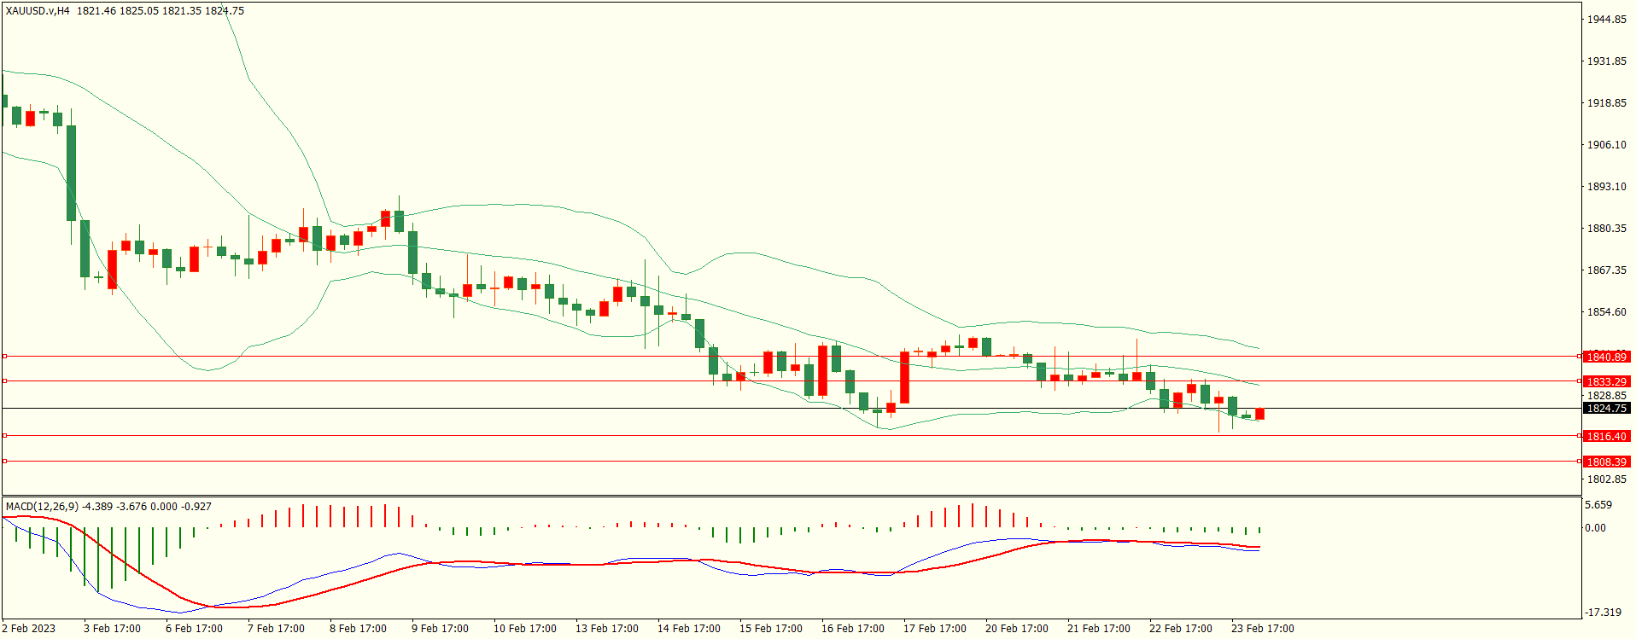Click the 21 Feb 17:00 time label
Image resolution: width=1636 pixels, height=639 pixels.
[x=1098, y=629]
